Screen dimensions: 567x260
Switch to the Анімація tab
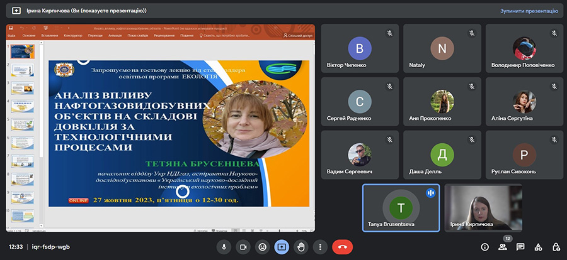click(115, 36)
